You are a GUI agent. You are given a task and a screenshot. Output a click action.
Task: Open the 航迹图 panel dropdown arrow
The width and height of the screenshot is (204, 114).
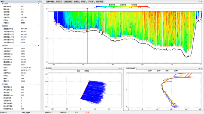[x=119, y=68]
